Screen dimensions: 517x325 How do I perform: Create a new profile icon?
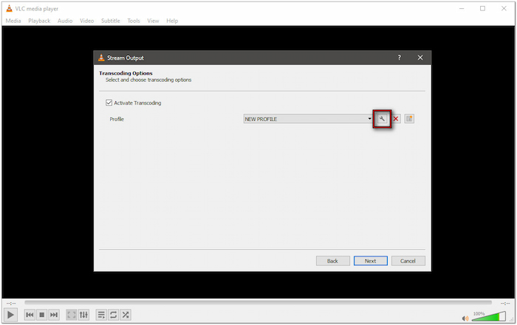409,119
